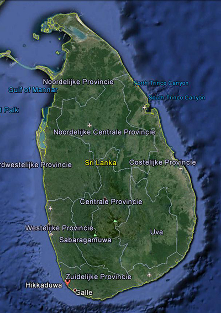
Task: Select the North Trinco Canyon label
Action: (x=161, y=83)
